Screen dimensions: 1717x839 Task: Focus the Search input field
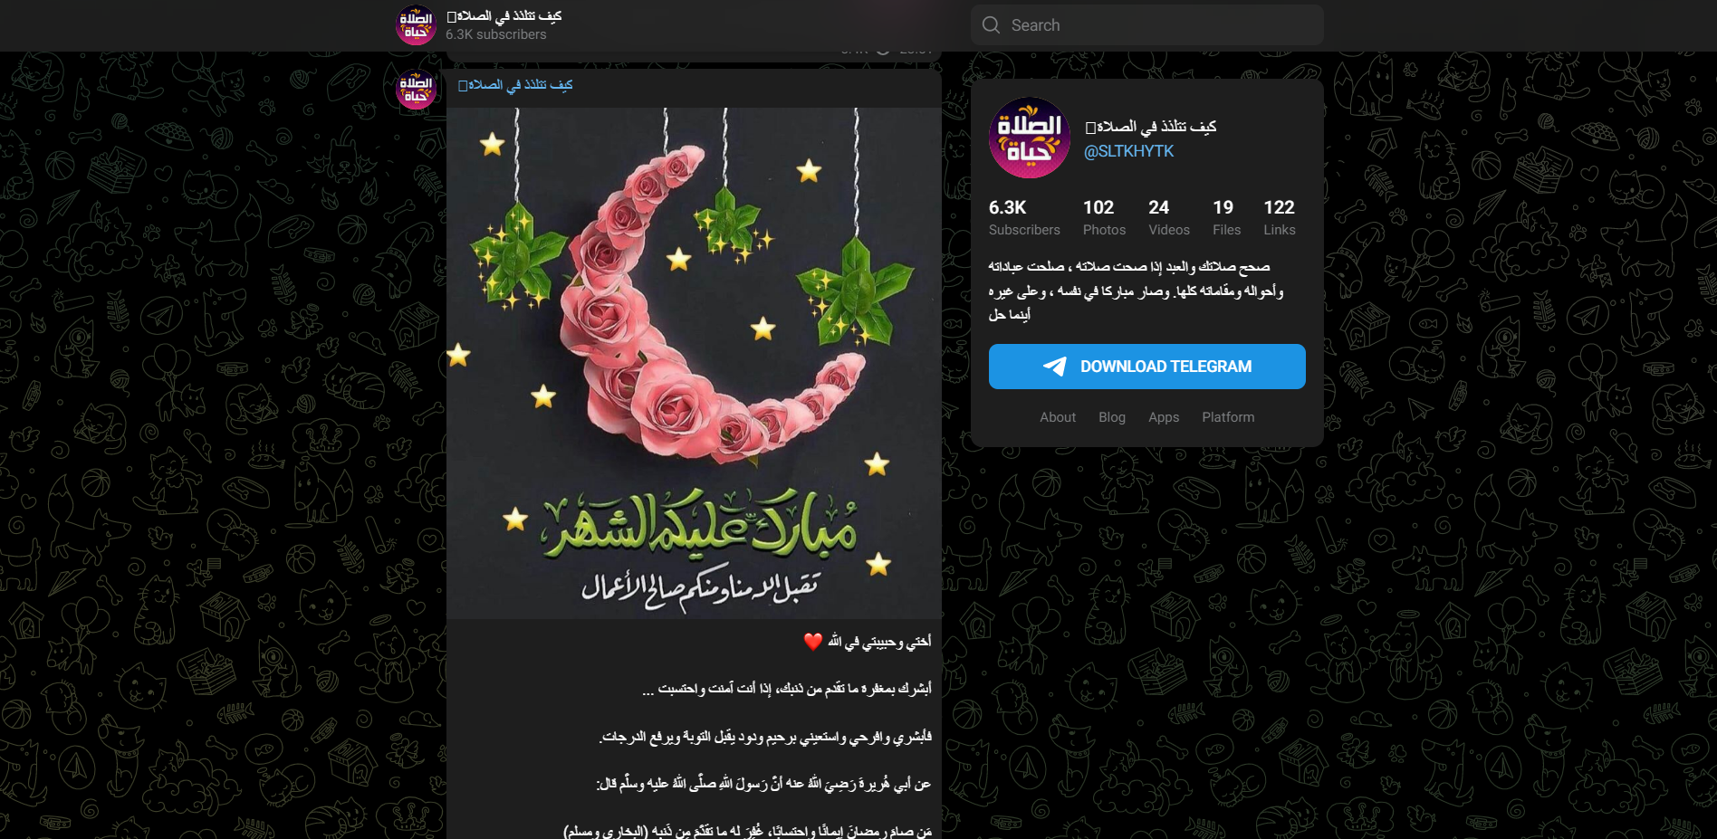pyautogui.click(x=1146, y=25)
